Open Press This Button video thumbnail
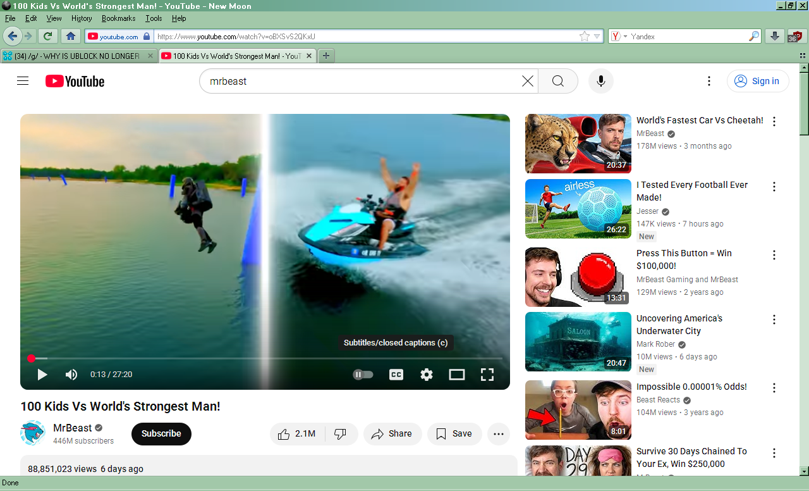The height and width of the screenshot is (491, 809). coord(578,277)
